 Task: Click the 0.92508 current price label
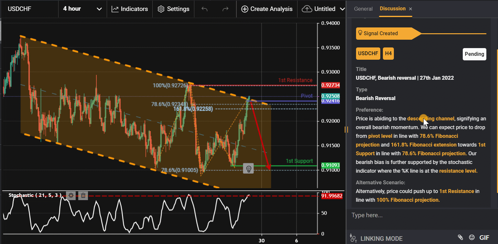point(330,96)
